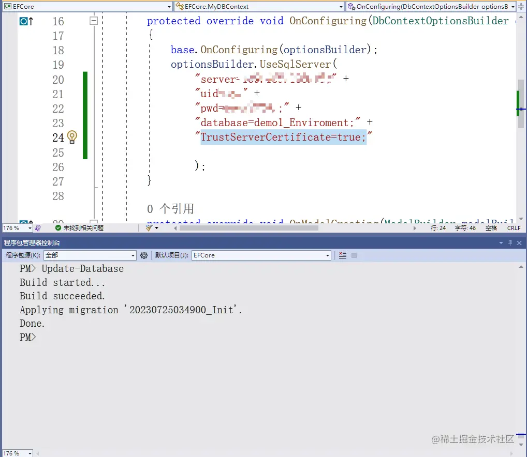527x457 pixels.
Task: Clear the Package Manager Console output
Action: (343, 255)
